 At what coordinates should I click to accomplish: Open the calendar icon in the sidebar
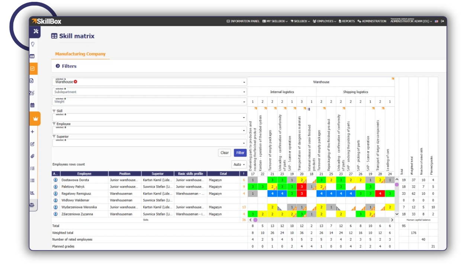pyautogui.click(x=32, y=105)
